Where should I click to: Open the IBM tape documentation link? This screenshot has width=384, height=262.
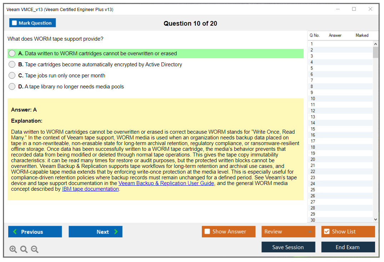pyautogui.click(x=90, y=189)
